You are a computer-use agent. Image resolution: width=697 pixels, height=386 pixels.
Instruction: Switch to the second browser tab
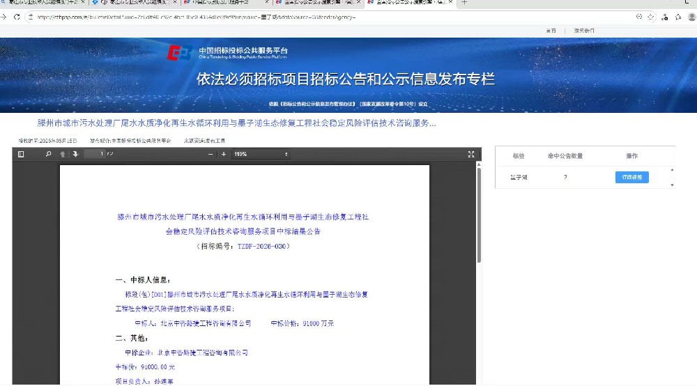coord(135,2)
